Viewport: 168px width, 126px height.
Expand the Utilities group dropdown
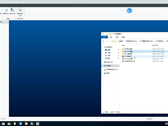tap(20, 19)
